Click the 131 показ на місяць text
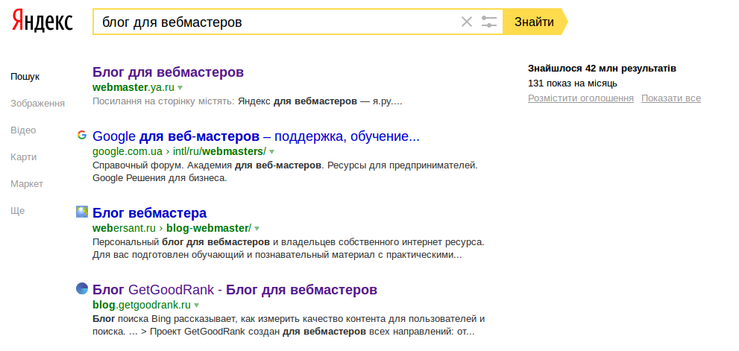Image resolution: width=739 pixels, height=351 pixels. point(573,84)
